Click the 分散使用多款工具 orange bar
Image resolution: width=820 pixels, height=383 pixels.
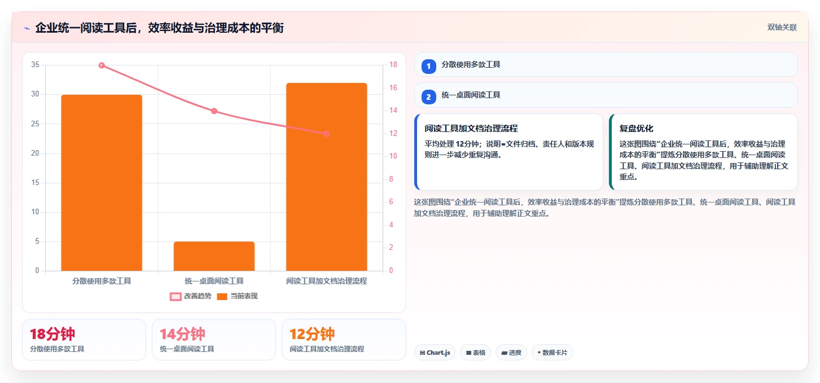tap(102, 183)
